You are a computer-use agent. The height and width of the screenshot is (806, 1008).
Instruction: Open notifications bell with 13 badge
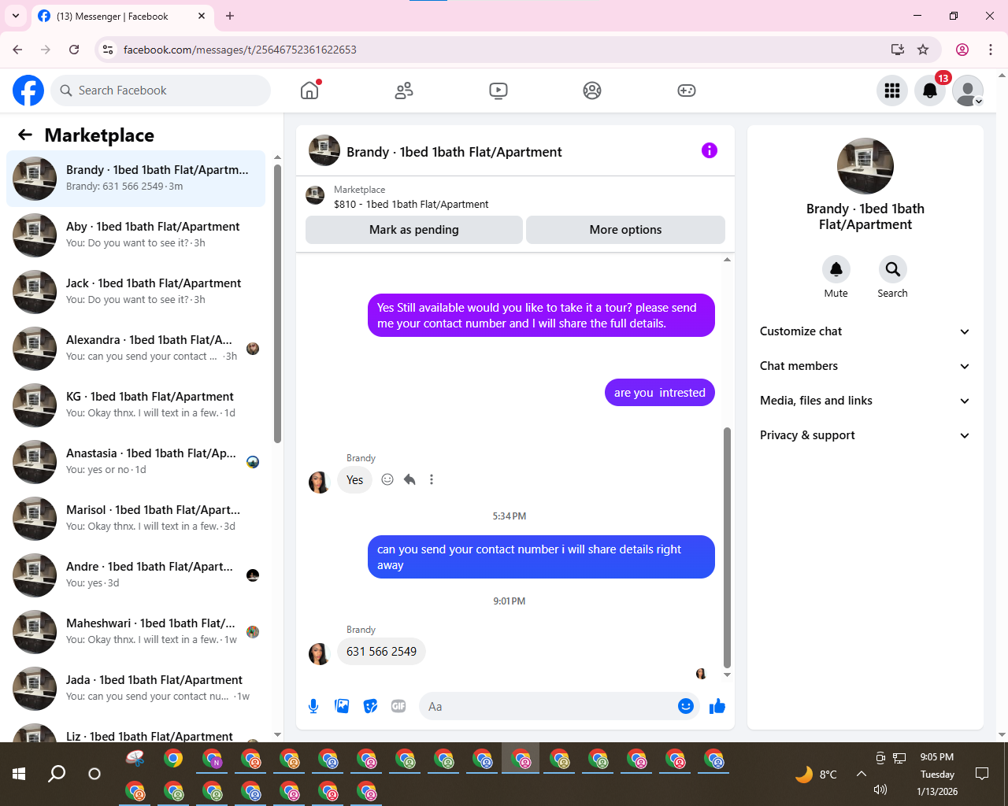coord(930,91)
